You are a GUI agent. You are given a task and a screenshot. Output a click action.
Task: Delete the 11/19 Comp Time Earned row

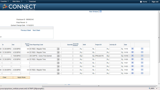click(142, 56)
